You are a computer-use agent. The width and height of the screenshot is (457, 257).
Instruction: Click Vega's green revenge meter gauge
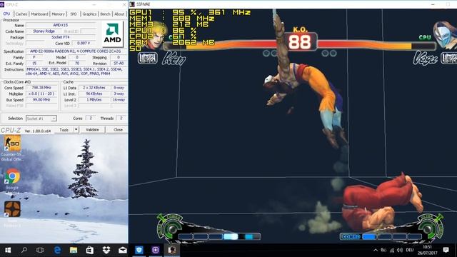pyautogui.click(x=431, y=227)
